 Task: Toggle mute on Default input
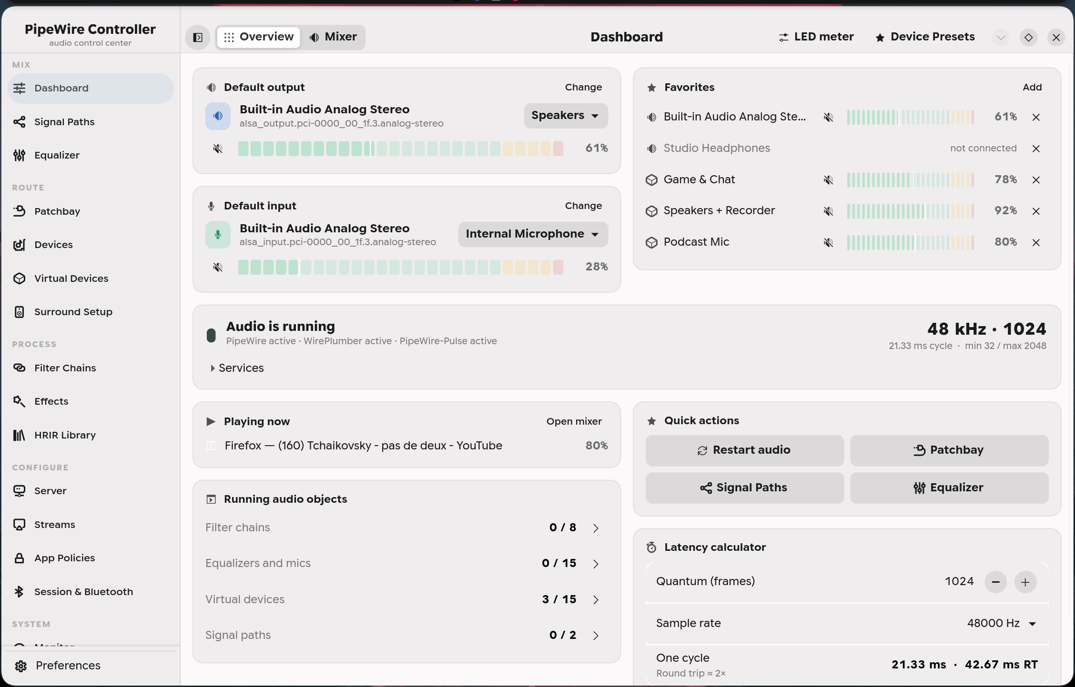pyautogui.click(x=218, y=267)
